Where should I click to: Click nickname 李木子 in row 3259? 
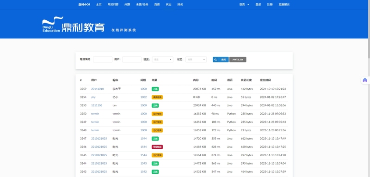(x=117, y=89)
